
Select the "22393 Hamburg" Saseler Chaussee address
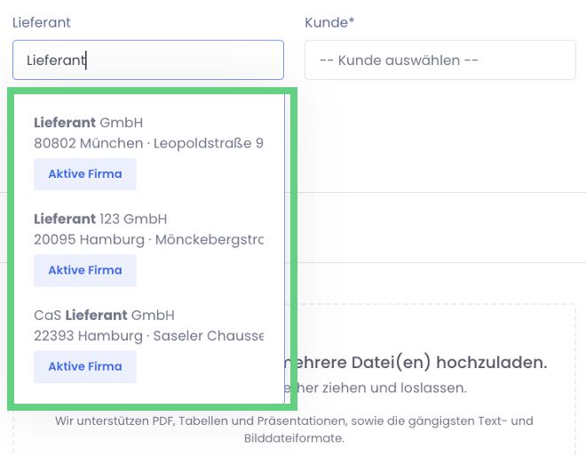pyautogui.click(x=148, y=336)
